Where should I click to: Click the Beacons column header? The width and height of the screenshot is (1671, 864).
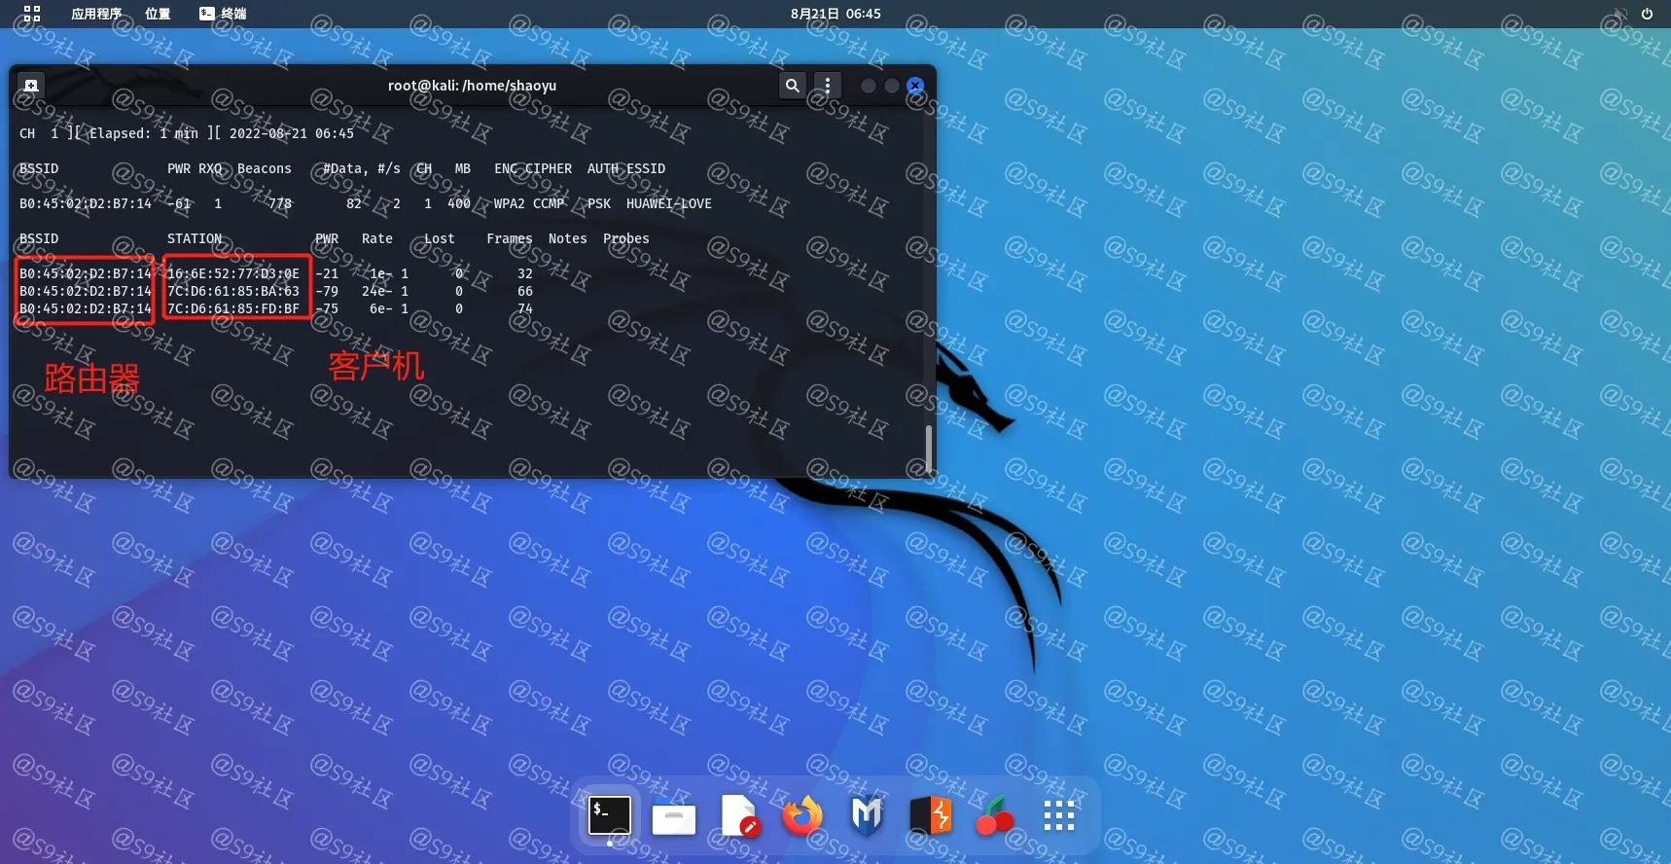click(x=265, y=168)
